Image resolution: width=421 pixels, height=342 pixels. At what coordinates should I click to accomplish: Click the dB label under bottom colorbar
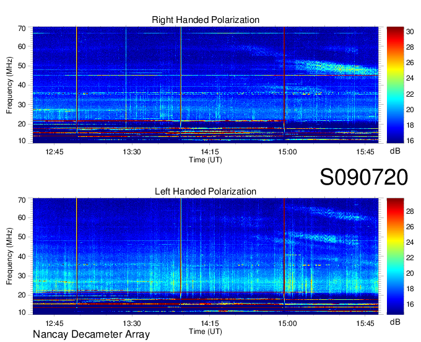(395, 322)
